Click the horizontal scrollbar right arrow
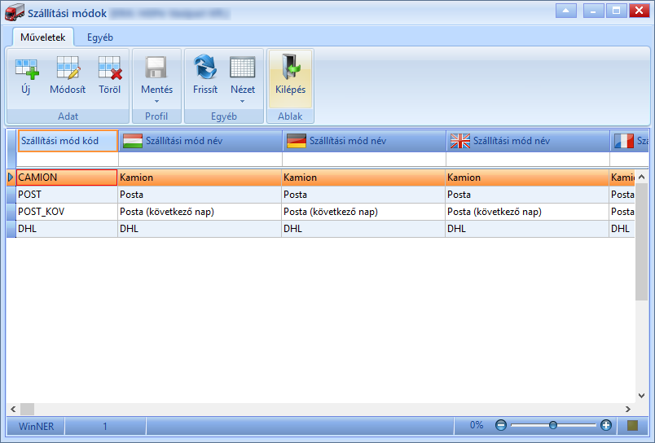The image size is (655, 443). point(628,409)
